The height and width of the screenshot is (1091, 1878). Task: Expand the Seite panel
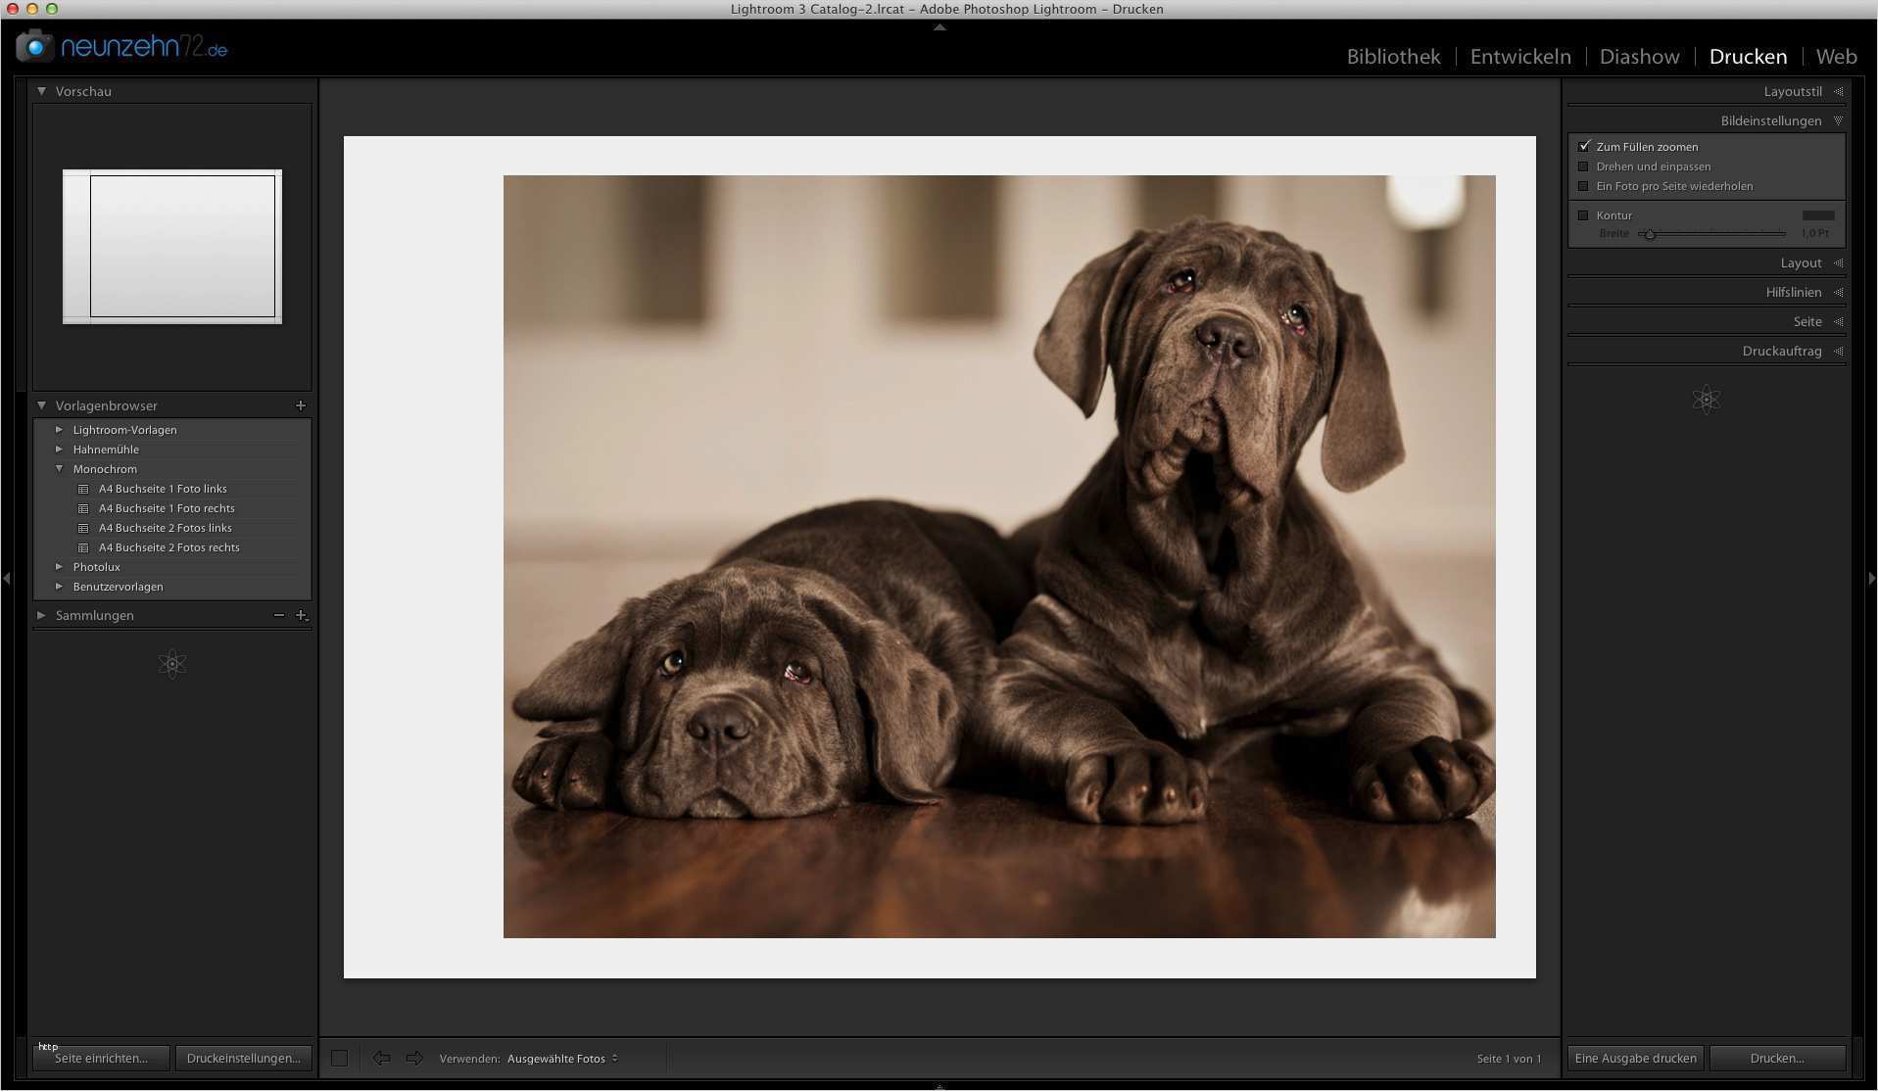click(1838, 321)
